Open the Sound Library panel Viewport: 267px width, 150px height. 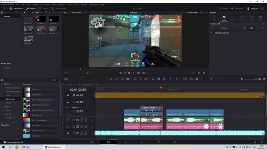tap(58, 8)
